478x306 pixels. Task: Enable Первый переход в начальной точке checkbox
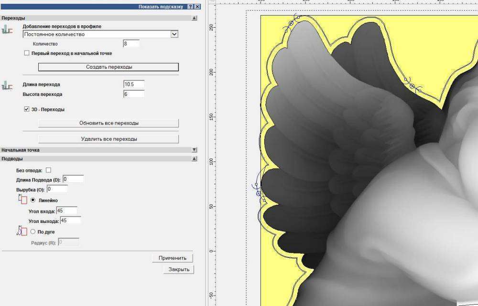[x=27, y=53]
